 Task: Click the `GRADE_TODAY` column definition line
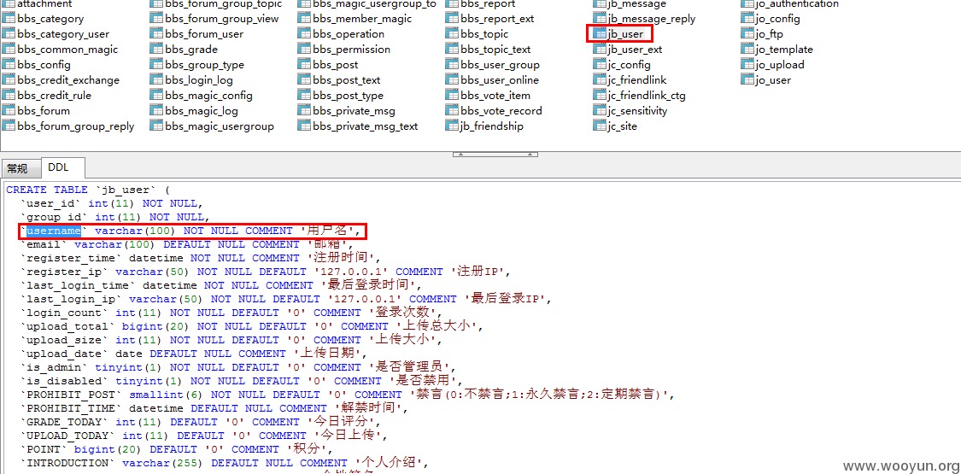(x=201, y=422)
